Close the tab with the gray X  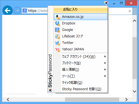[x=130, y=11]
